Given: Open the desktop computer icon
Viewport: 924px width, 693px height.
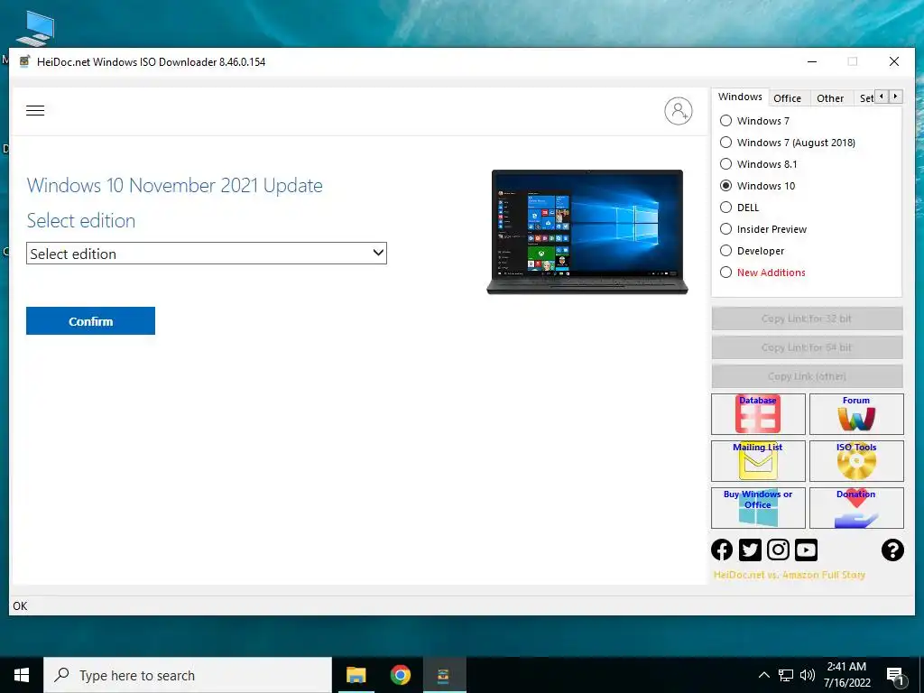Looking at the screenshot, I should pyautogui.click(x=36, y=28).
